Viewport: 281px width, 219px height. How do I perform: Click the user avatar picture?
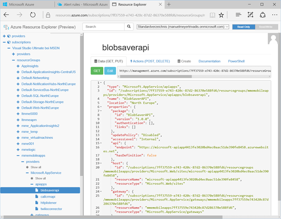(x=273, y=38)
